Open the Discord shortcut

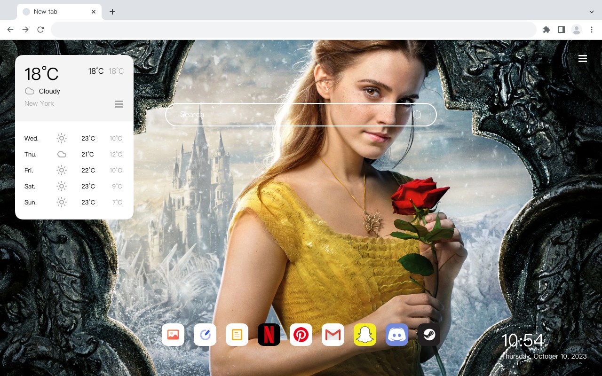tap(397, 335)
